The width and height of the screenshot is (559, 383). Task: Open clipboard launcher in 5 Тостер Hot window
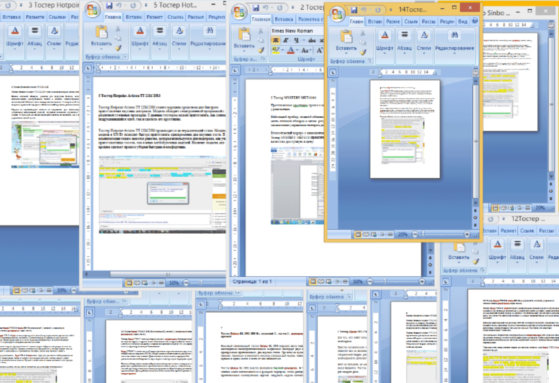tap(125, 57)
